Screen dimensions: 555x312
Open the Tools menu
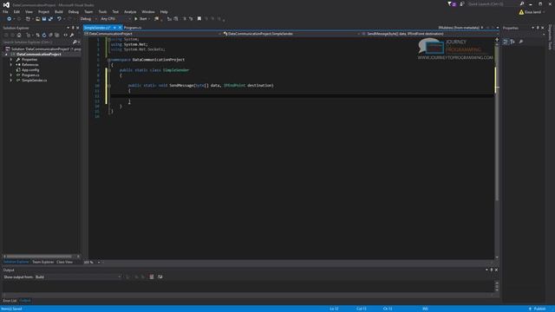[x=102, y=11]
